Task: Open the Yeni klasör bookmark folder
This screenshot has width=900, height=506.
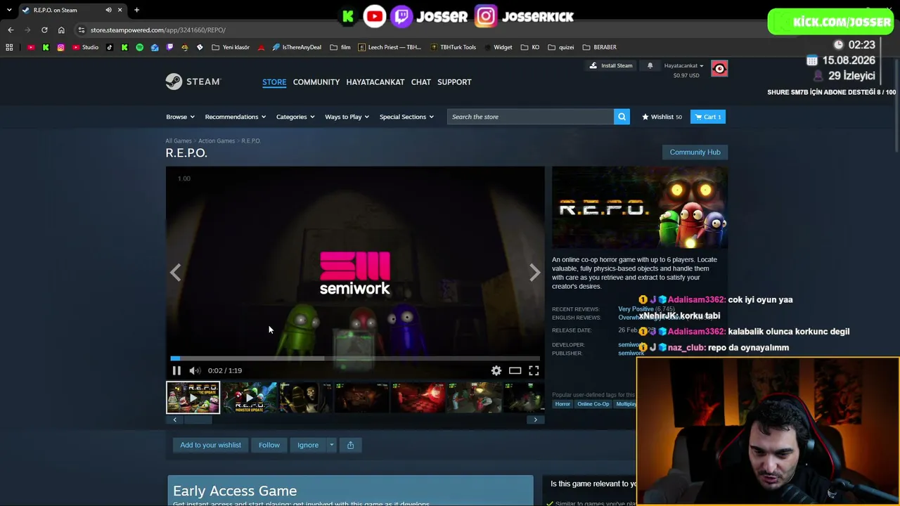Action: pos(231,47)
